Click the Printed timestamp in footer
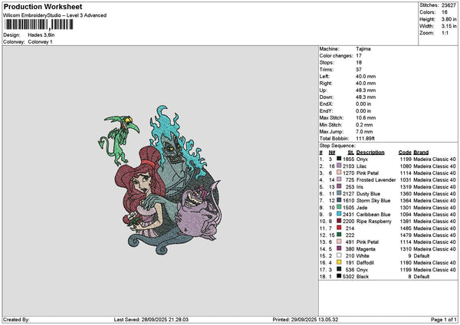The image size is (460, 325). click(305, 320)
